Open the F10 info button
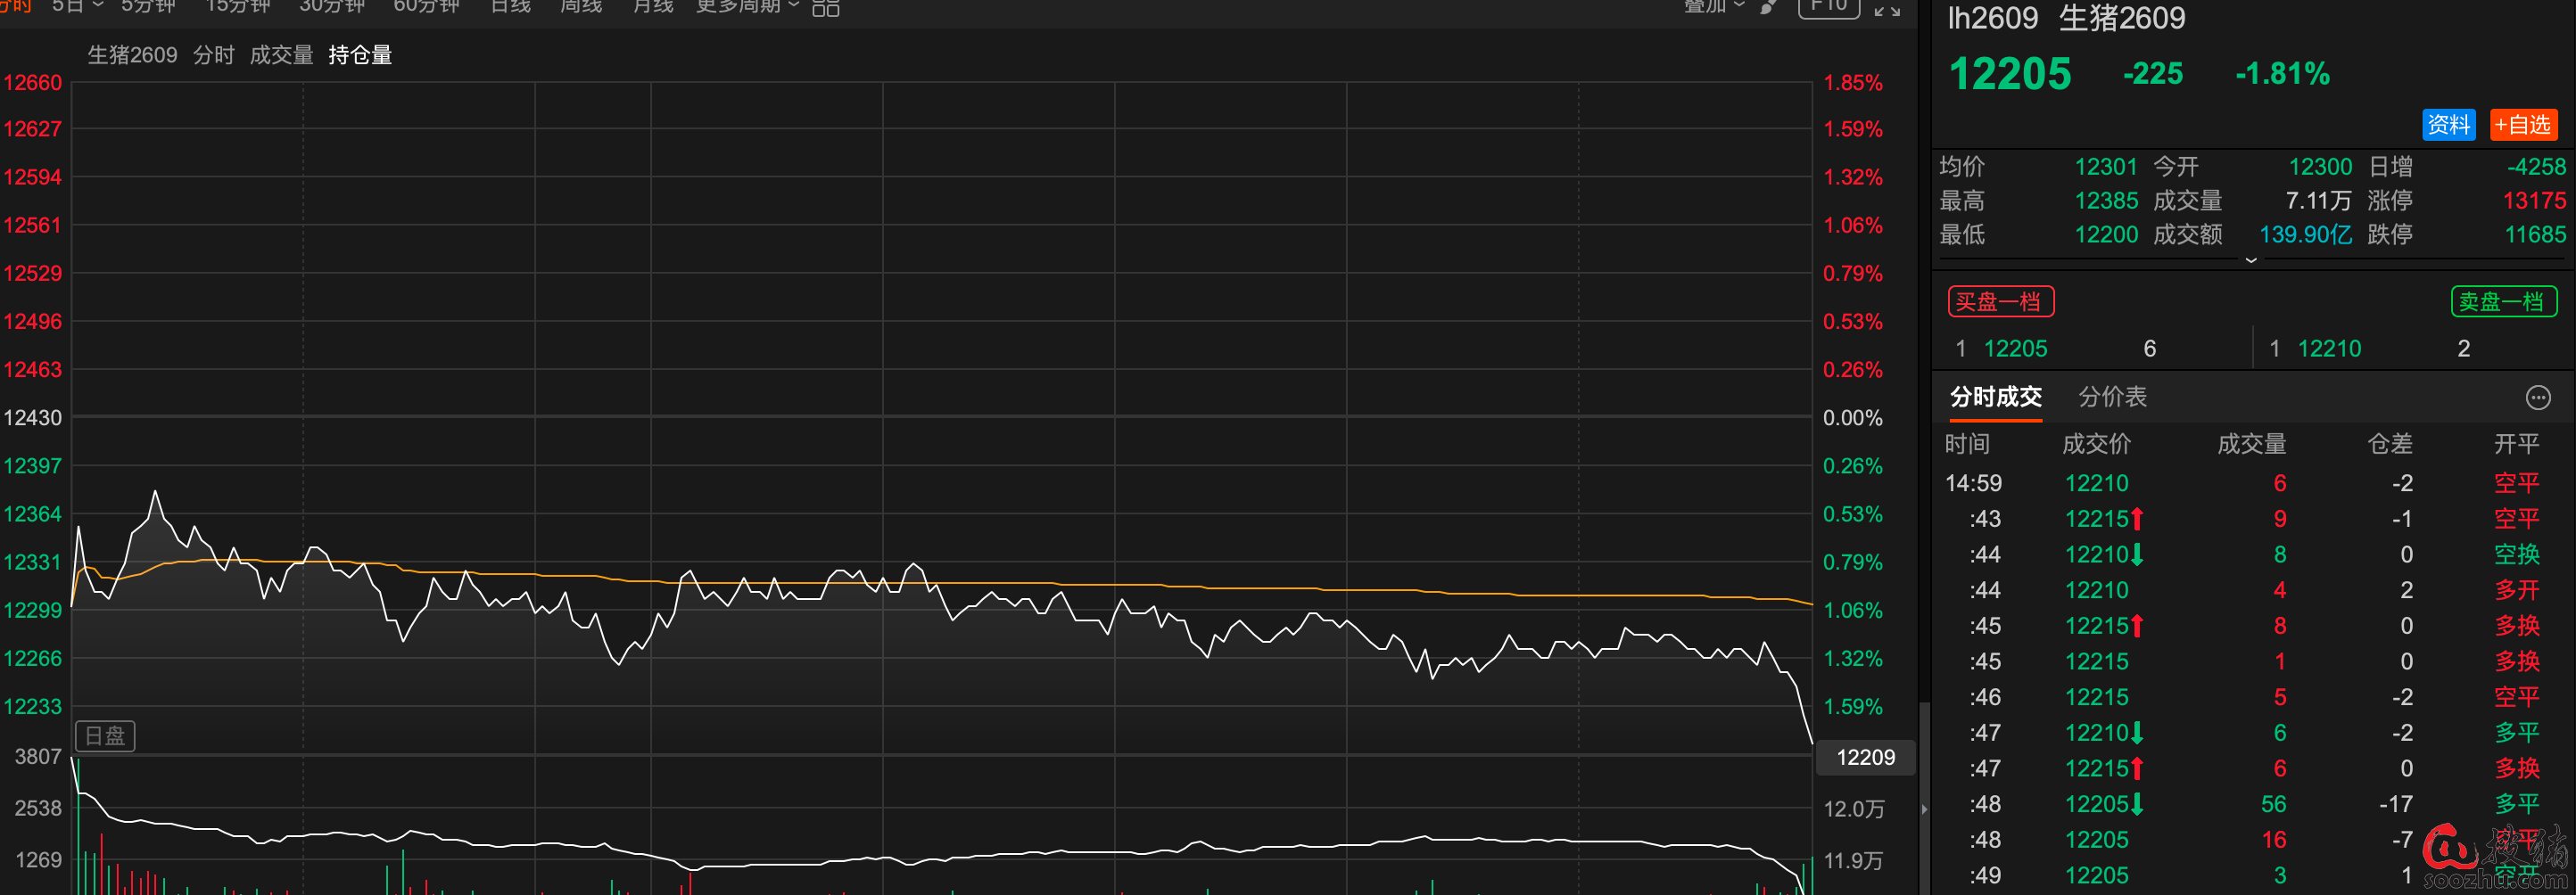 click(x=1828, y=7)
